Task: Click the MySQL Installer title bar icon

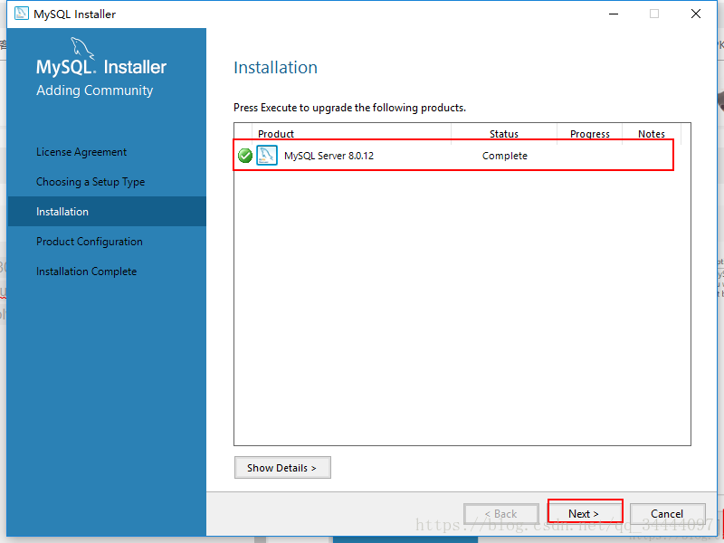Action: [21, 14]
